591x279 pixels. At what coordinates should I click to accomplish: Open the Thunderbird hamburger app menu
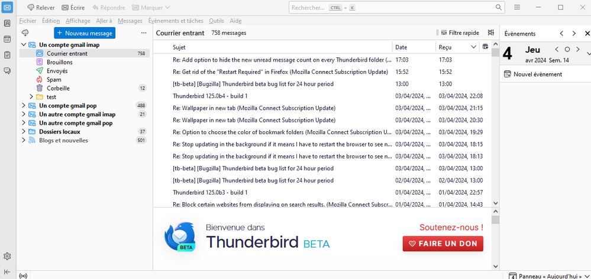click(516, 8)
